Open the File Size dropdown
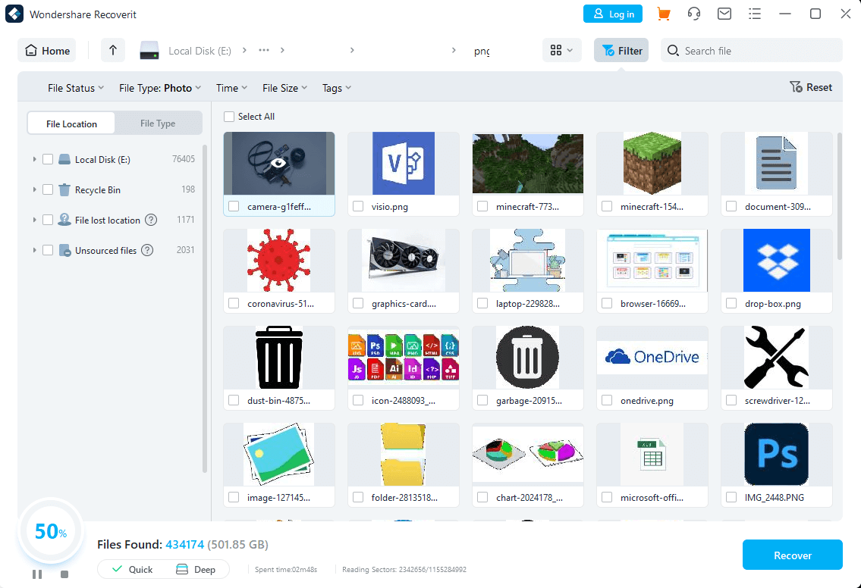Viewport: 861px width, 588px height. click(x=285, y=88)
